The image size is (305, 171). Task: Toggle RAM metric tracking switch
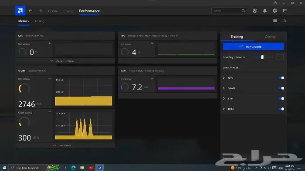(x=281, y=109)
